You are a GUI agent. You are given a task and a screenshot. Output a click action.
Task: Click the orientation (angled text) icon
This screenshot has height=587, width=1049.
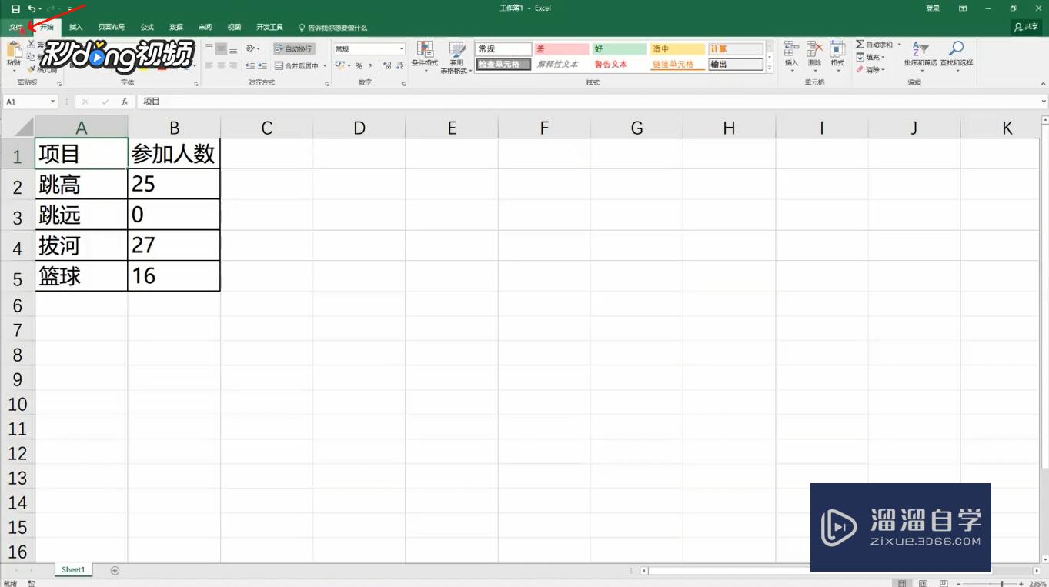click(x=251, y=48)
